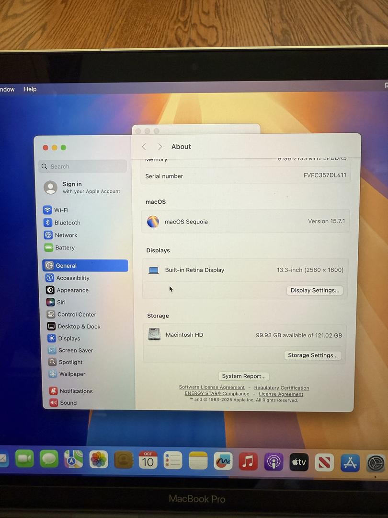This screenshot has width=388, height=518.
Task: Open Music app in Dock
Action: [x=248, y=461]
